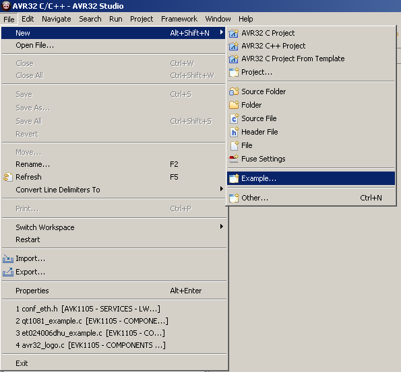Click the Other... wizard icon
Image resolution: width=401 pixels, height=372 pixels.
tap(234, 198)
